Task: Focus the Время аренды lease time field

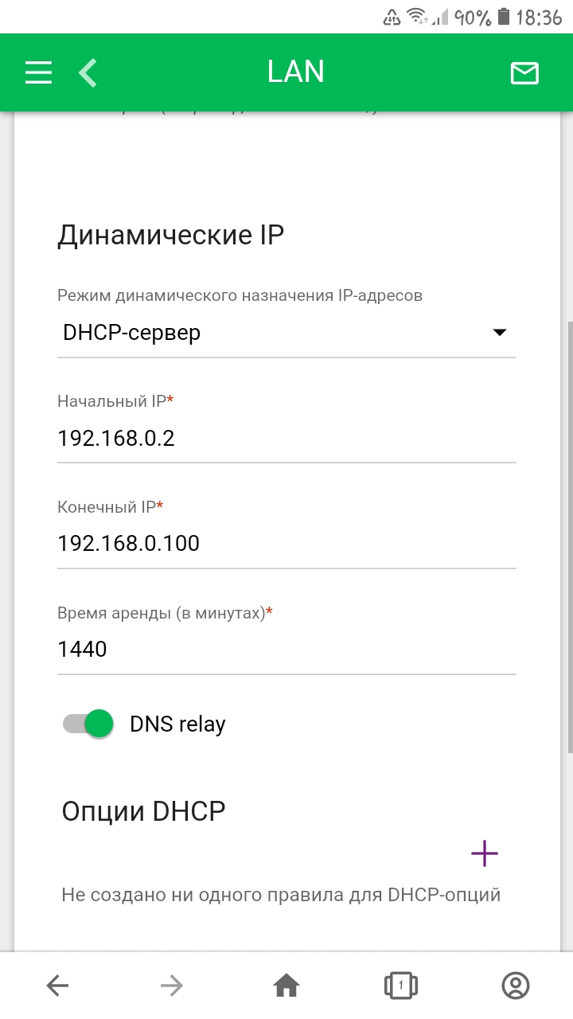Action: click(286, 650)
